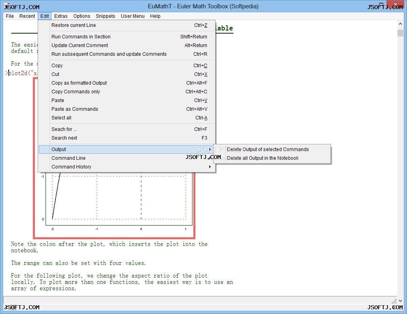Open the Snippets menu
This screenshot has width=407, height=314.
[x=105, y=16]
